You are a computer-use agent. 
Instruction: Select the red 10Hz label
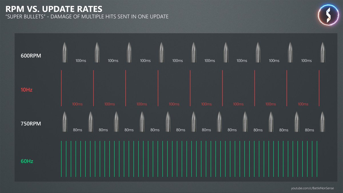[27, 90]
